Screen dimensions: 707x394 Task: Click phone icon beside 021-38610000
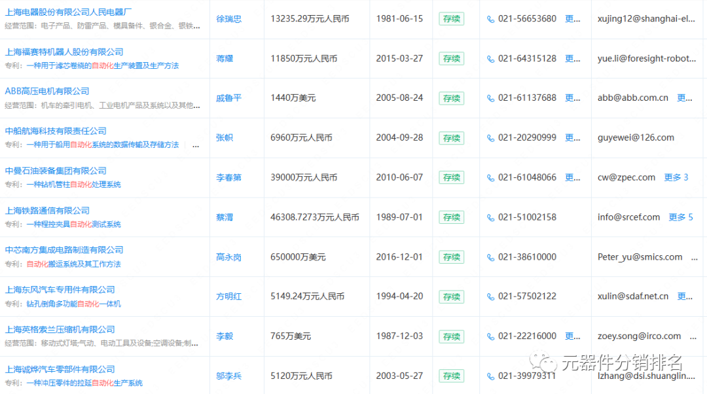click(x=490, y=257)
